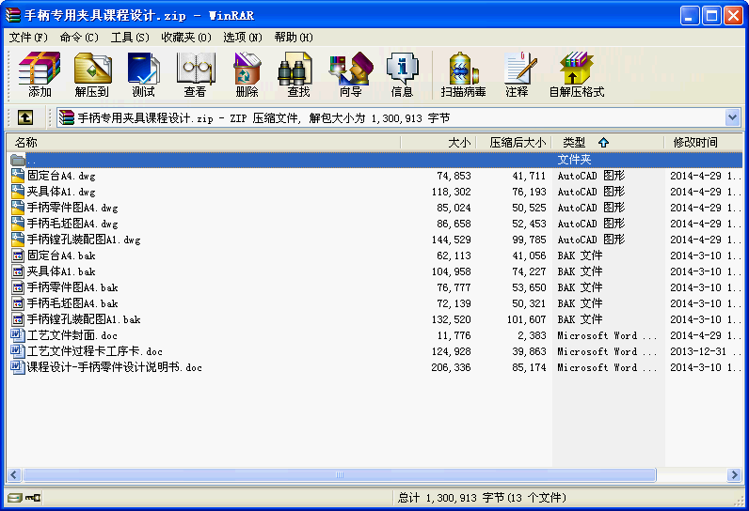Expand the archive path dropdown arrow
The image size is (749, 511).
(733, 117)
